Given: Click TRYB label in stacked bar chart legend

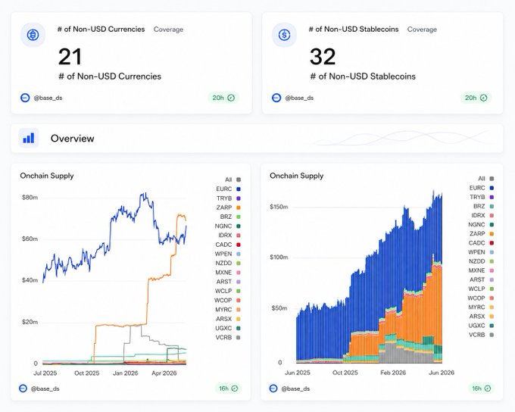Looking at the screenshot, I should coord(477,197).
